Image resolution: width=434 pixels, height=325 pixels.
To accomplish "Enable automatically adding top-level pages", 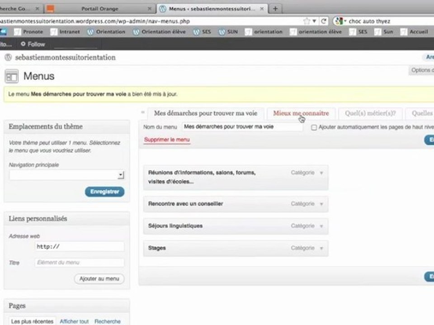I will click(x=314, y=127).
